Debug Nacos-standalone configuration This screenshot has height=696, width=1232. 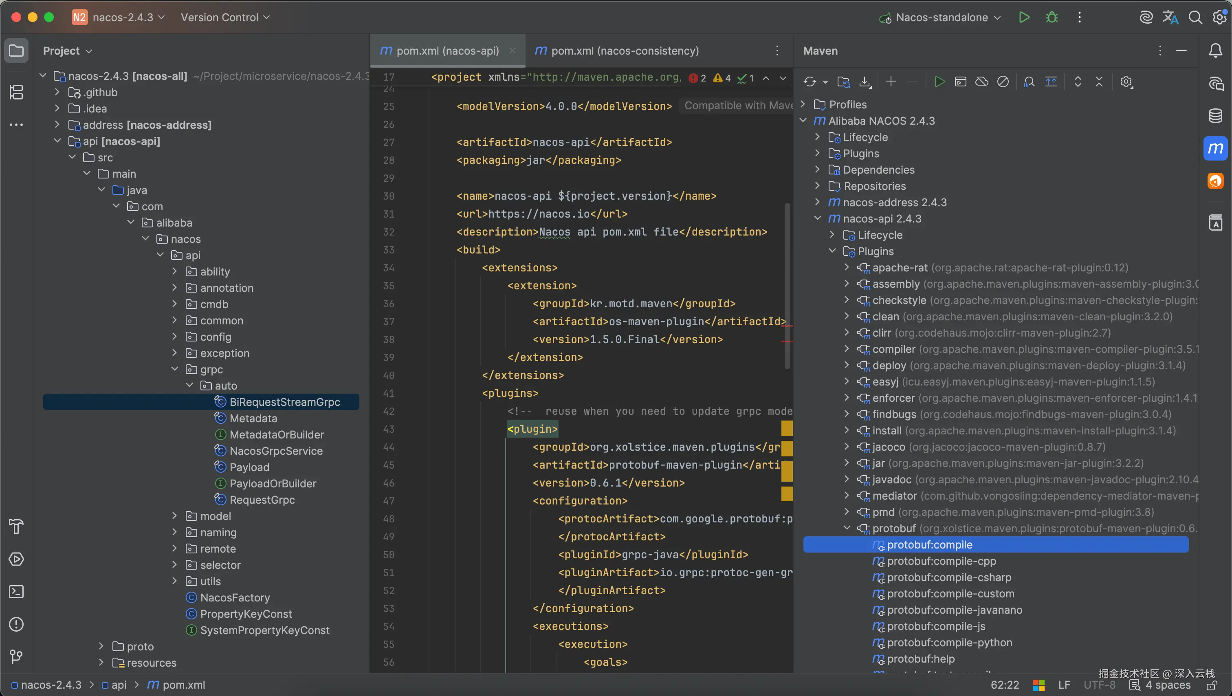click(1052, 17)
